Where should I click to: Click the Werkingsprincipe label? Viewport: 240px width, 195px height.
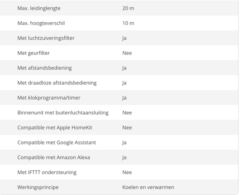pos(38,187)
